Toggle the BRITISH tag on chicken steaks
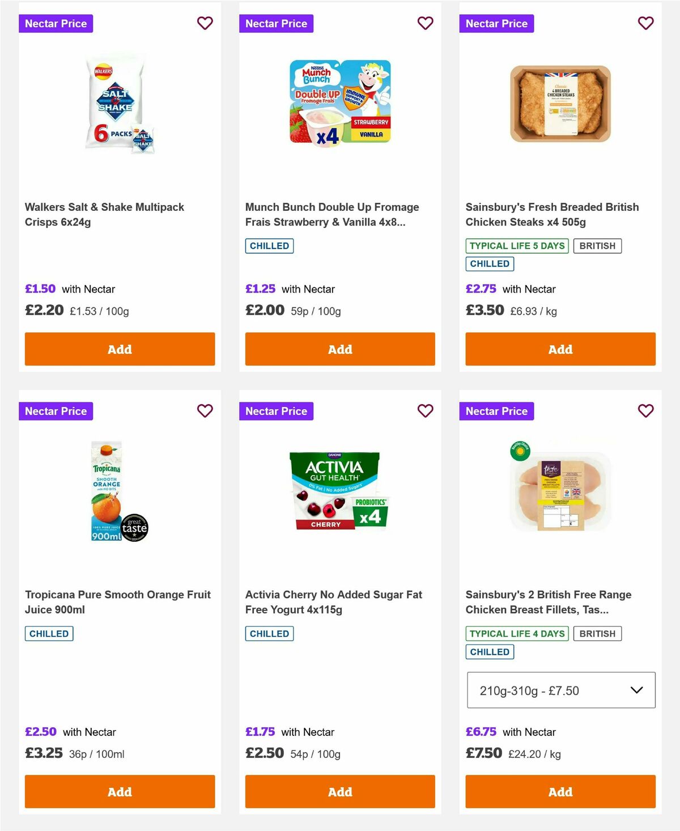The image size is (680, 831). [x=597, y=245]
